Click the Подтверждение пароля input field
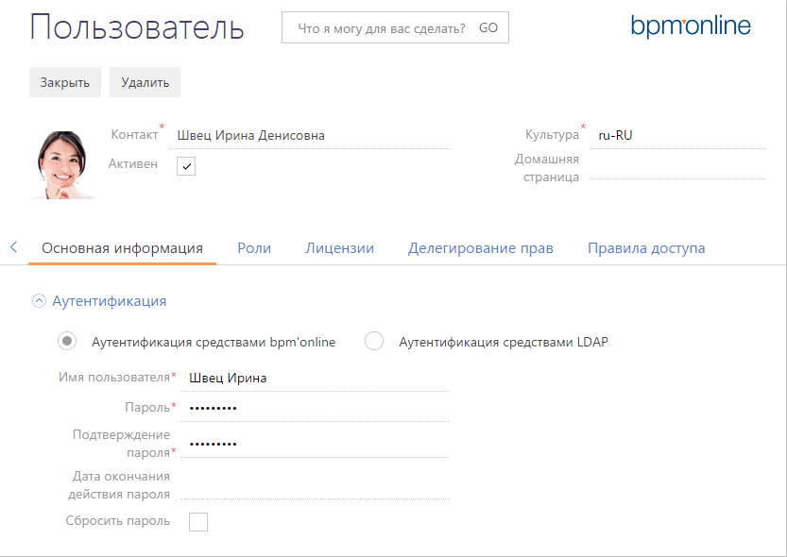The image size is (787, 557). (x=316, y=445)
